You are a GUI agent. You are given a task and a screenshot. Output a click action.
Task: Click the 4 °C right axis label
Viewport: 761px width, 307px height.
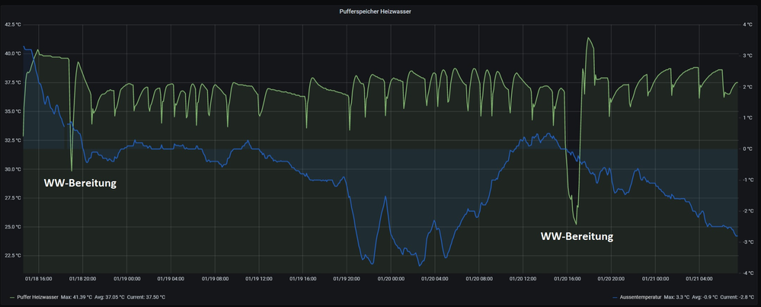click(x=747, y=24)
